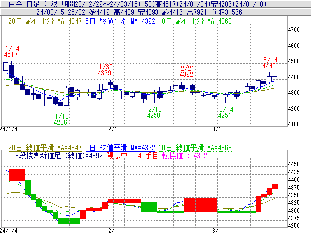This screenshot has width=311, height=237.
Task: Click the 3段抜き新値足 (終値)=4392 label
Action: tap(59, 155)
